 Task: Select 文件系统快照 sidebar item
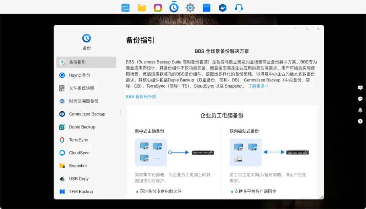[81, 88]
